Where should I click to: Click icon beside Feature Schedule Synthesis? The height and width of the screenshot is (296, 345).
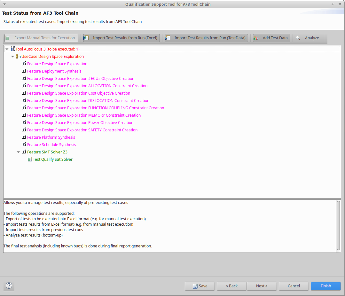(24, 145)
